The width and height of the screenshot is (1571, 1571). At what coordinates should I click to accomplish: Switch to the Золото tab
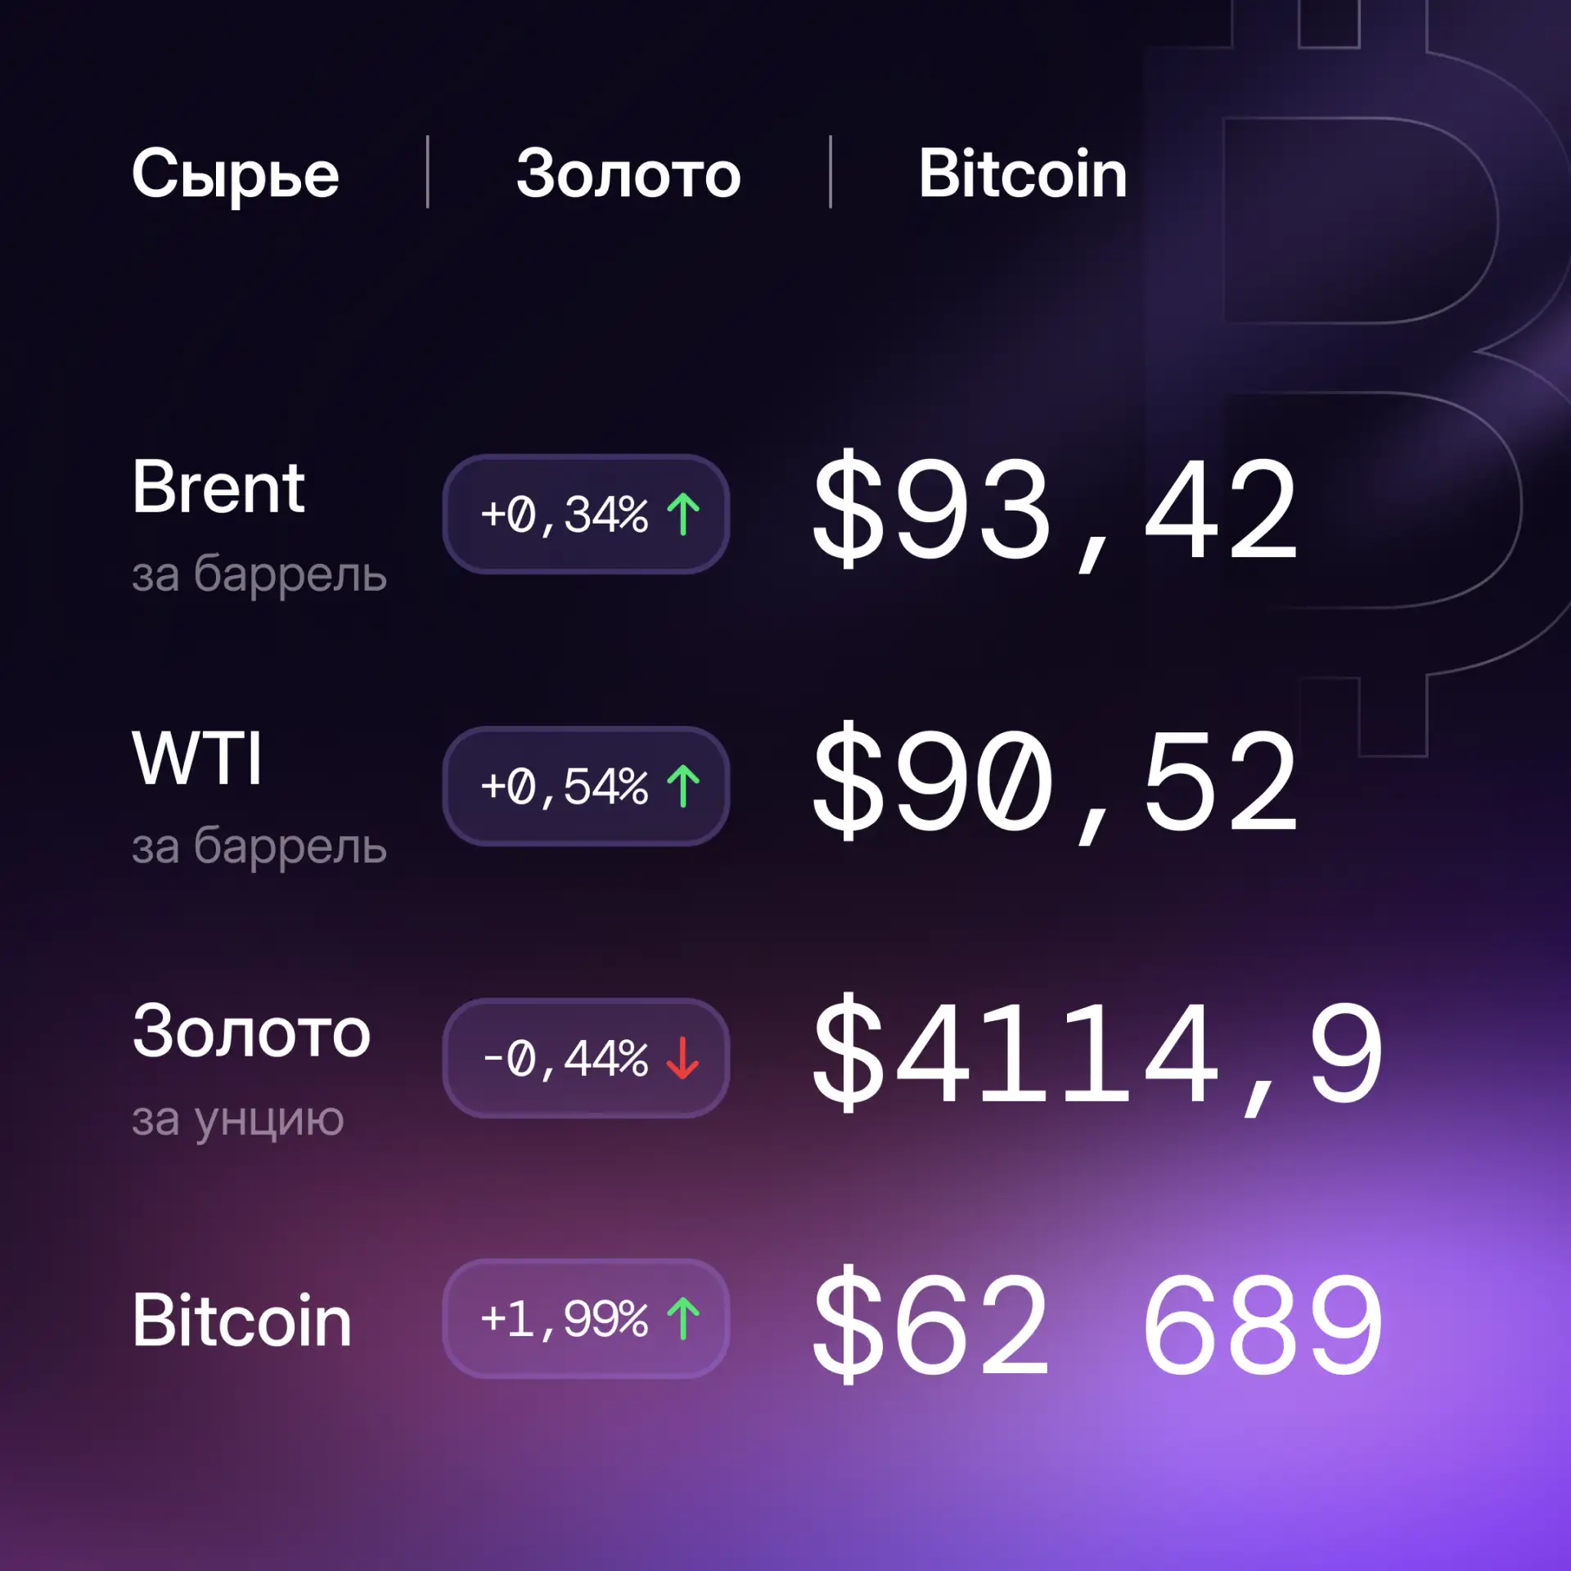coord(628,174)
